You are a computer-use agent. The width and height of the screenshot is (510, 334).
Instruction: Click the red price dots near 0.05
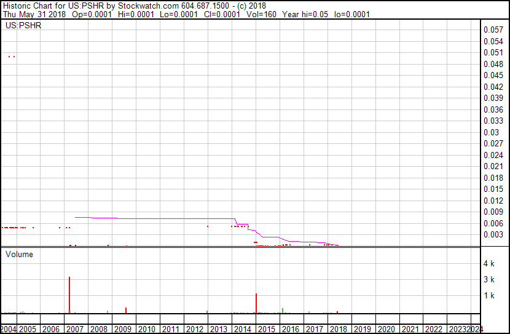tap(11, 57)
